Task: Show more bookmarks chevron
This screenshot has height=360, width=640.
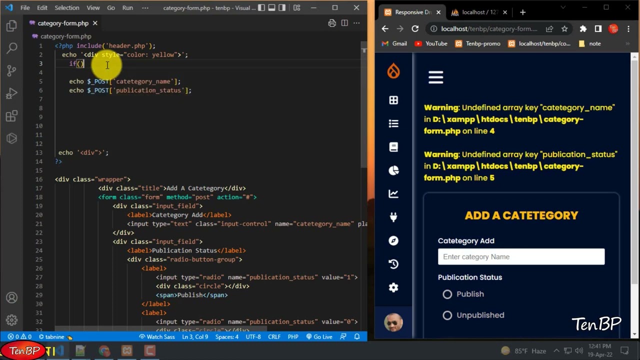Action: point(628,43)
